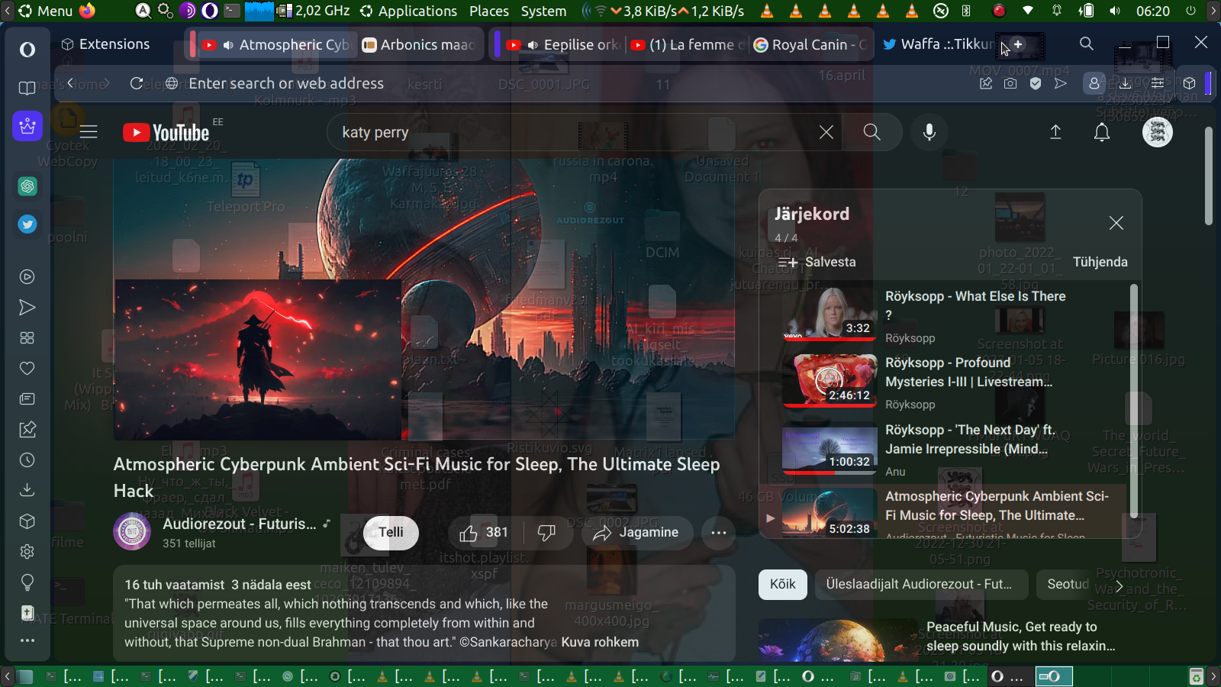Image resolution: width=1221 pixels, height=687 pixels.
Task: Select the Kõik filter chip
Action: (783, 584)
